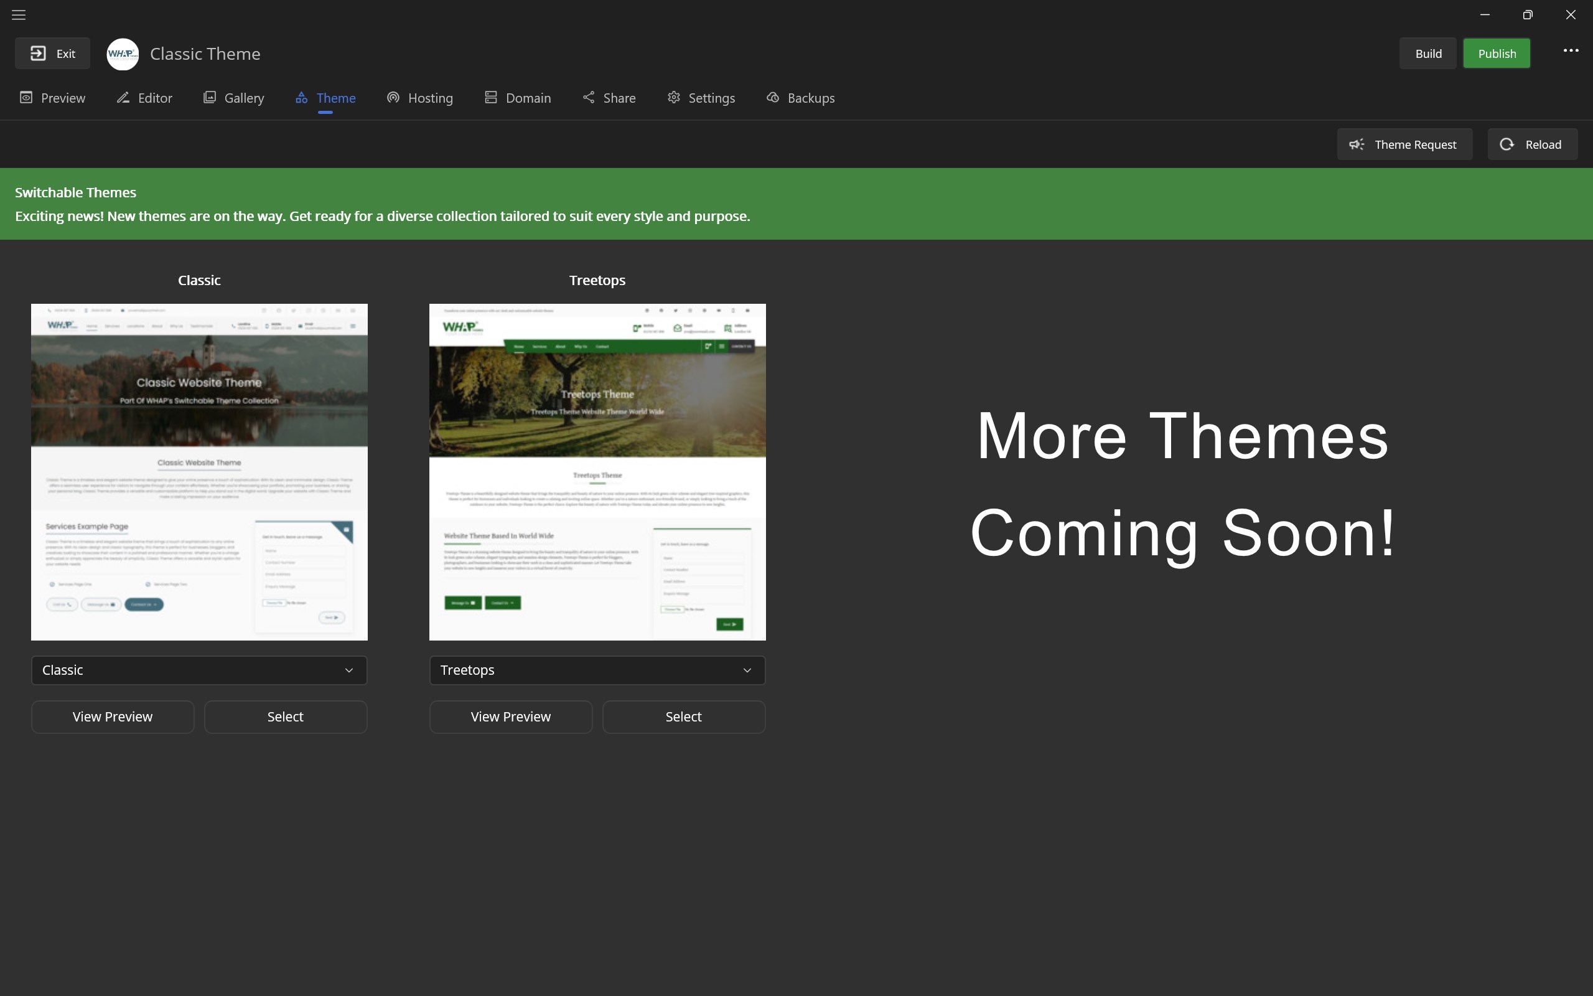Click the Exit icon button
Screen dimensions: 1593x996
[x=38, y=54]
